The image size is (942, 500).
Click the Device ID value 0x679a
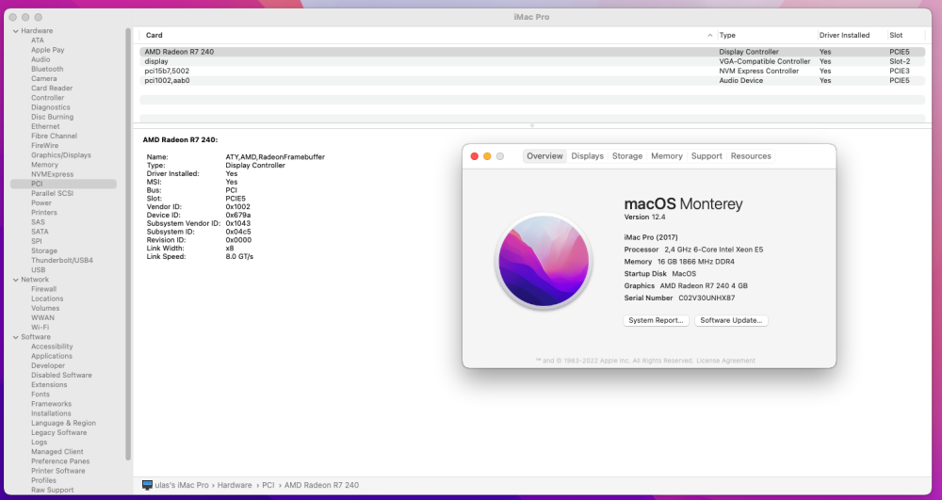click(238, 215)
